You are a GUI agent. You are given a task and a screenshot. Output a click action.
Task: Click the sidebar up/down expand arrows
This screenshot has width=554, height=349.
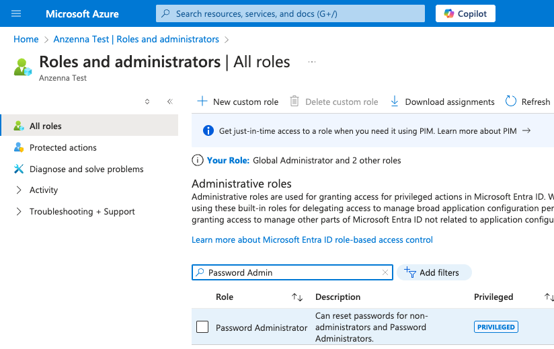(x=147, y=102)
